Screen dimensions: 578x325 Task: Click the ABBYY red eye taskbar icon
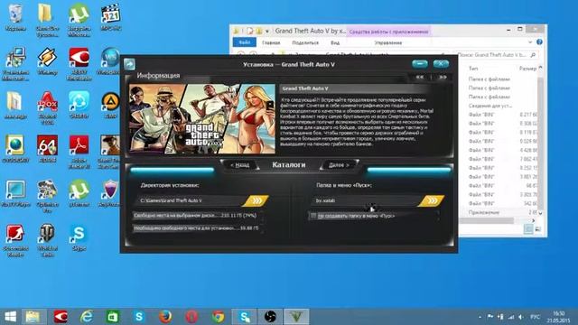[61, 317]
